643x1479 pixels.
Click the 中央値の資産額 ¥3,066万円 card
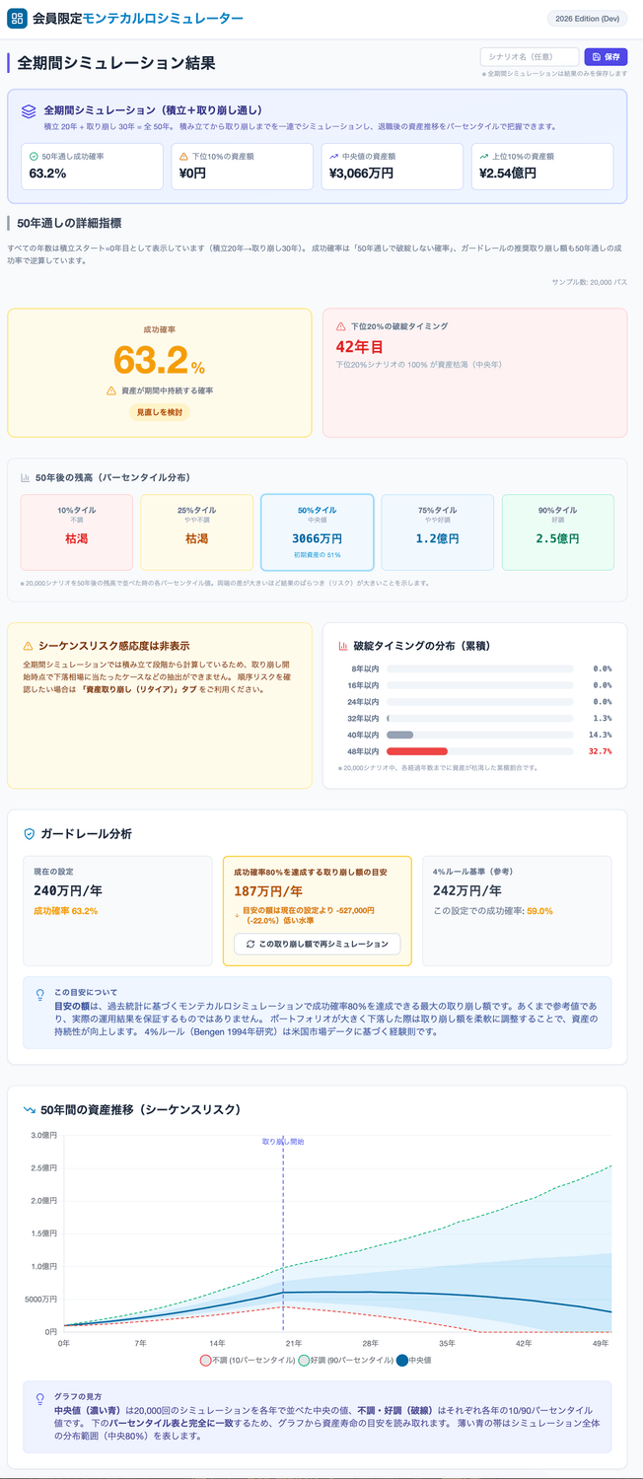(393, 167)
